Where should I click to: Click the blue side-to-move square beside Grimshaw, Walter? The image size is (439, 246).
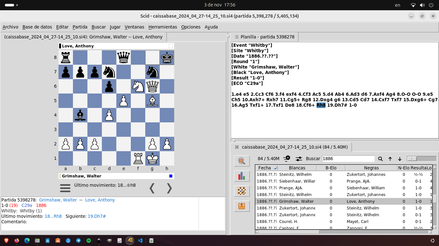tap(171, 176)
